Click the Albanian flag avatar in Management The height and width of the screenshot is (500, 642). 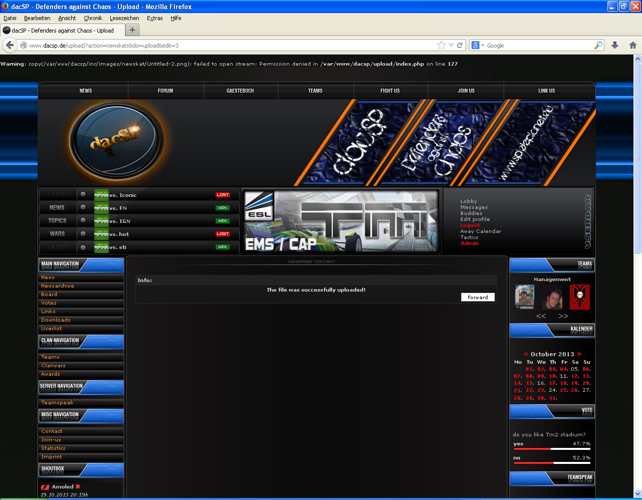(580, 297)
